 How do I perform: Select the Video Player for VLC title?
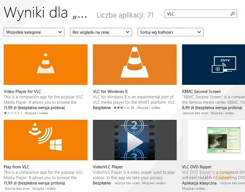(22, 91)
